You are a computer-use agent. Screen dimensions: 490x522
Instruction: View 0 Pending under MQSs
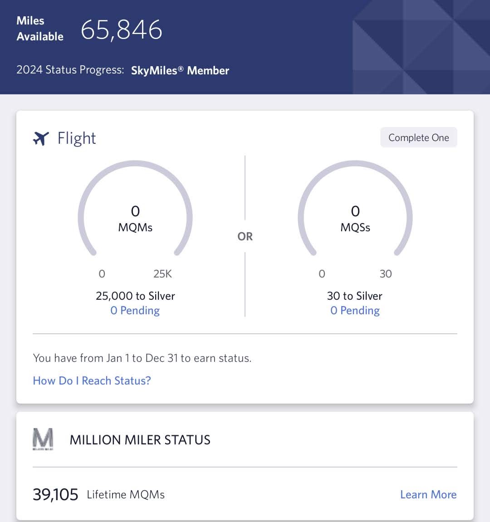pyautogui.click(x=355, y=310)
